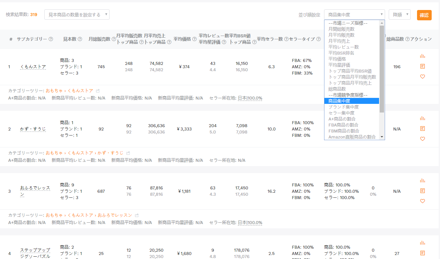This screenshot has width=440, height=259.
Task: Click help icon beside 平均価格 header
Action: pos(195,39)
